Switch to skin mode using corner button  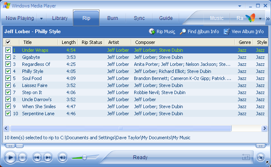(x=261, y=157)
